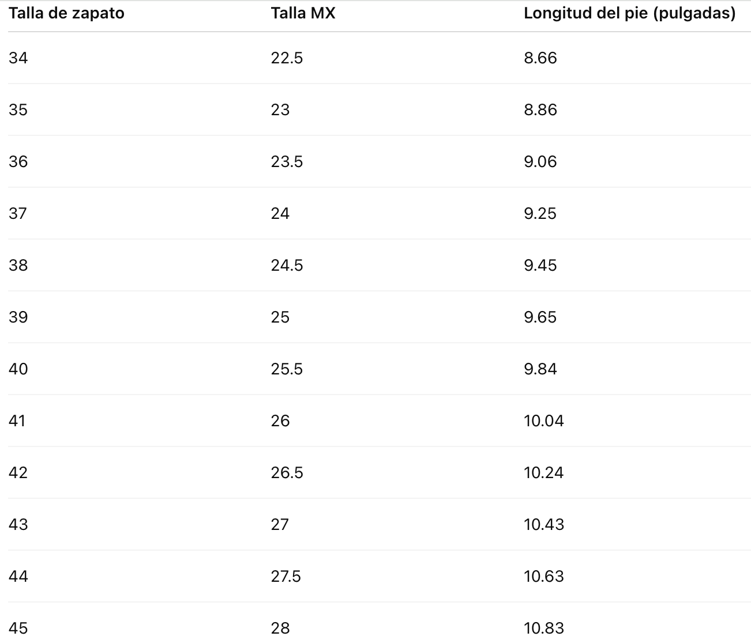
Task: Click the MX size 28 value
Action: coord(280,628)
